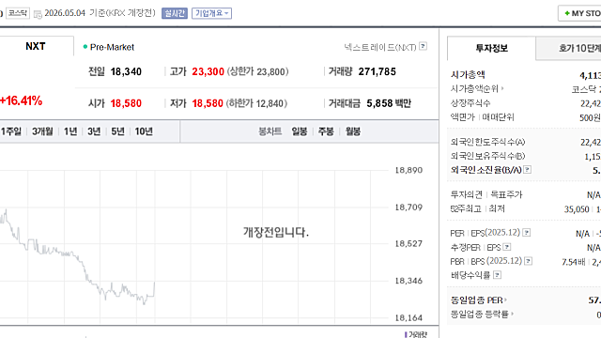
Task: Click the PBR value 7.54배
Action: coord(574,262)
